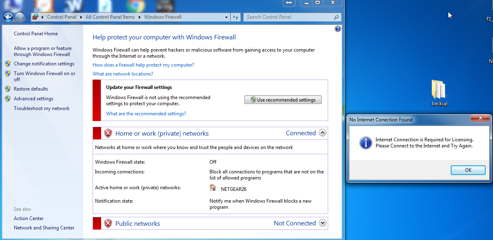The height and width of the screenshot is (240, 493).
Task: Click the Update your Firewall settings heading
Action: click(x=139, y=87)
